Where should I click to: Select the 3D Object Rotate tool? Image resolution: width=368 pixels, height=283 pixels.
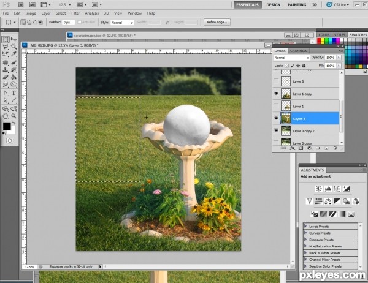point(6,109)
